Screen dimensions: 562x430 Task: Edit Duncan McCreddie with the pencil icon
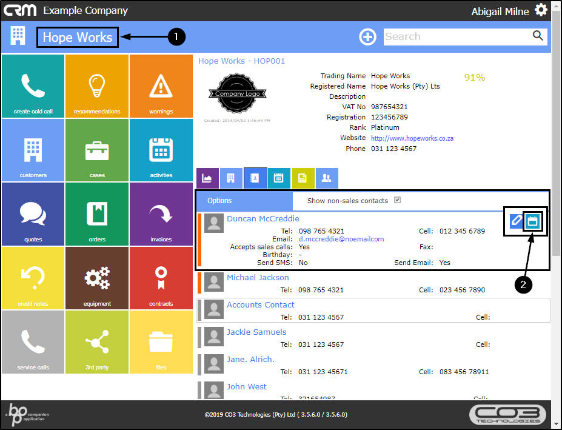tap(516, 220)
